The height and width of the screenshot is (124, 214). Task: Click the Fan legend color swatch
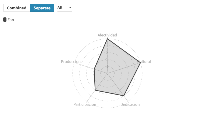click(5, 20)
